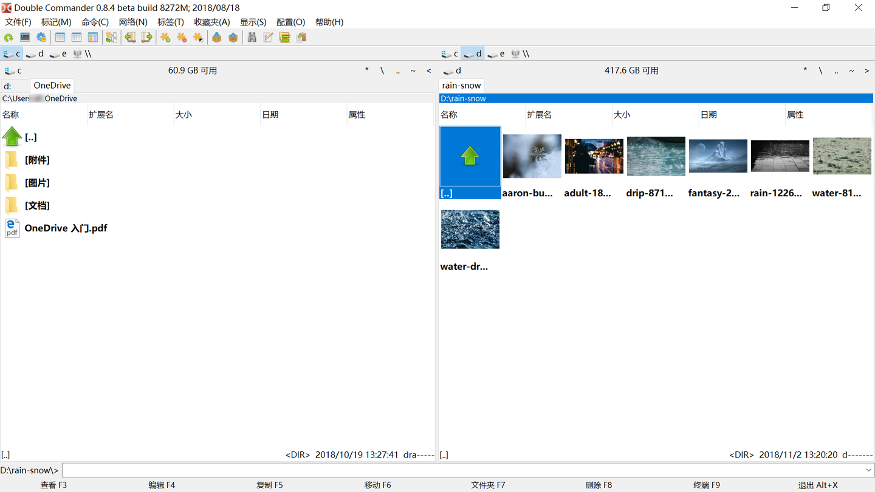
Task: Click the right-pointing panel arrow toolbar icon
Action: 147,38
